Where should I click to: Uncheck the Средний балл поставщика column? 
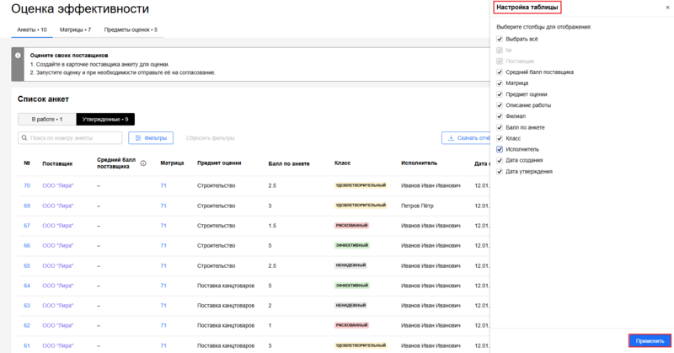pos(500,72)
